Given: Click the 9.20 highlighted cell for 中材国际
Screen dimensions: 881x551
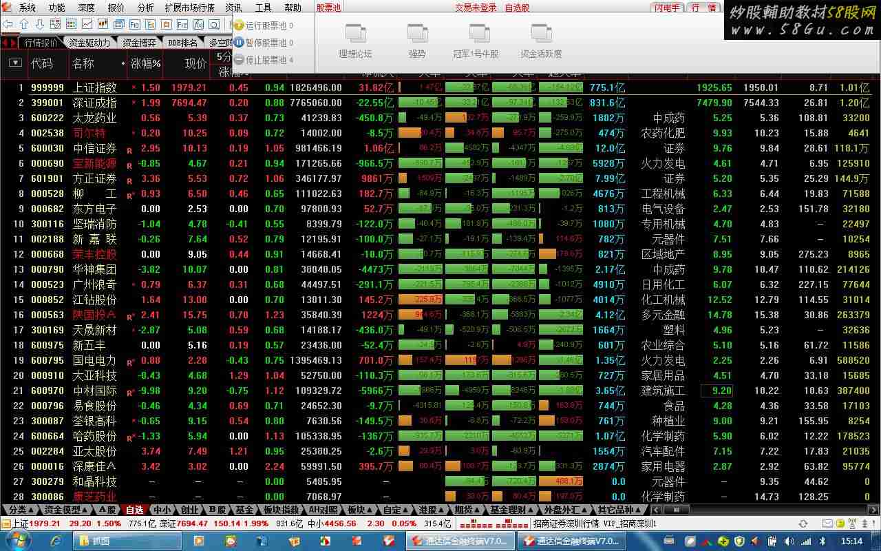Looking at the screenshot, I should point(717,391).
